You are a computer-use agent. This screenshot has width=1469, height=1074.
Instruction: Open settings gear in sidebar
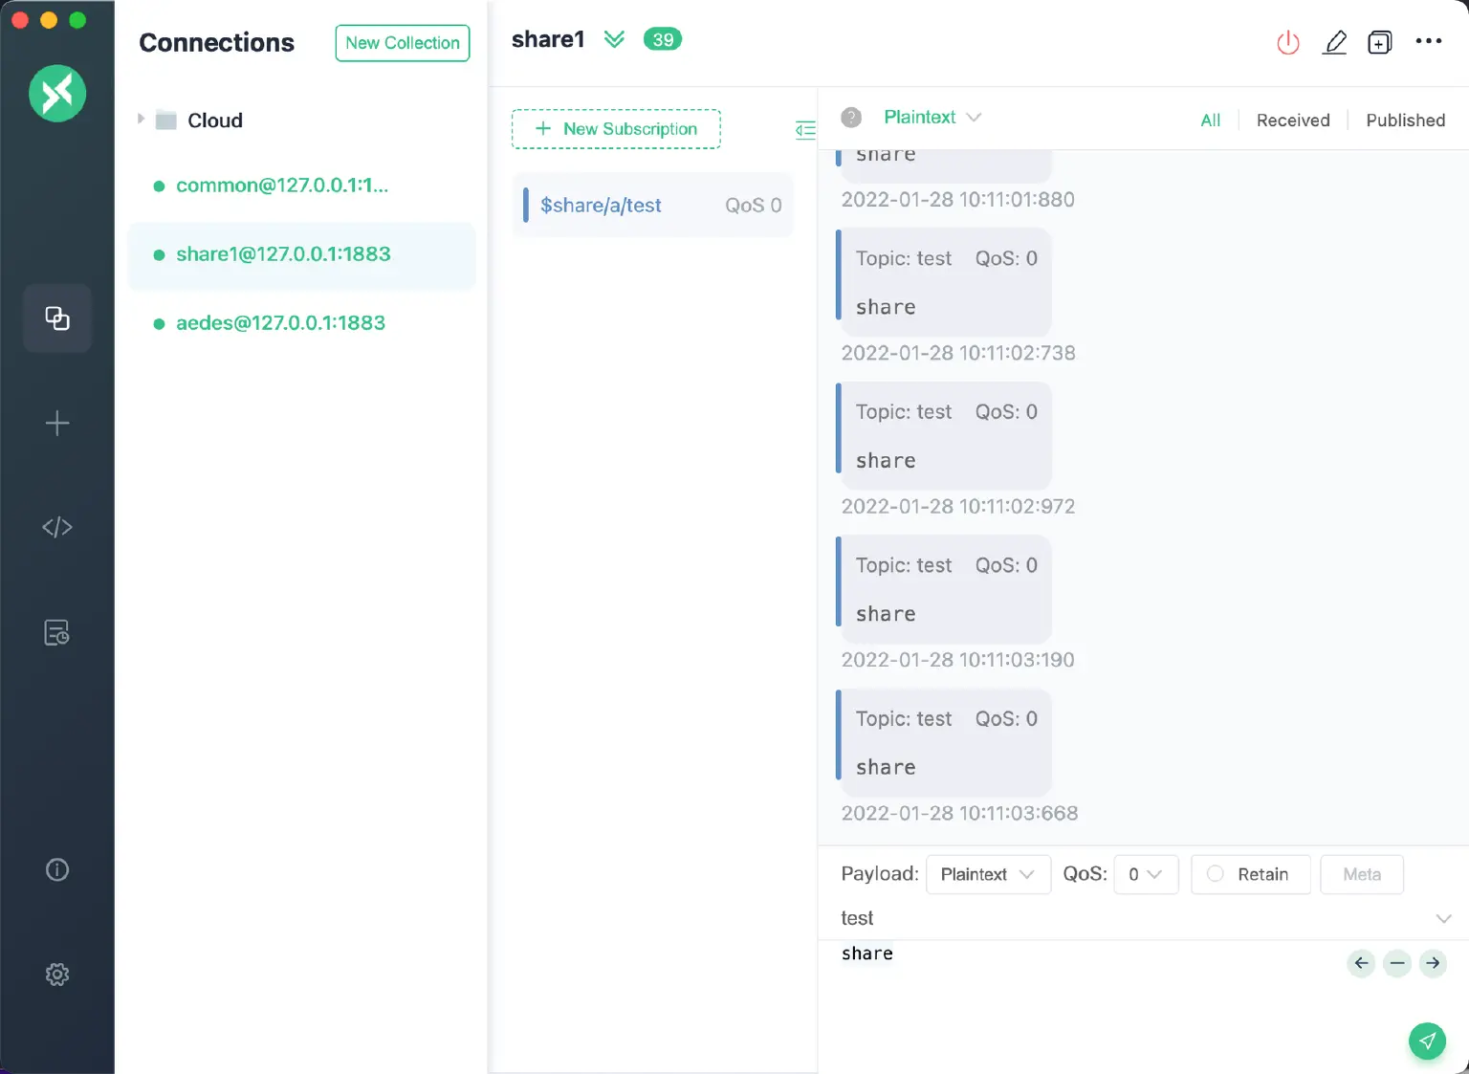coord(57,974)
